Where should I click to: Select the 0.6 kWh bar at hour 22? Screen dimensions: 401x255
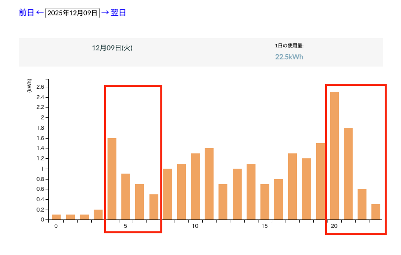[x=362, y=204]
